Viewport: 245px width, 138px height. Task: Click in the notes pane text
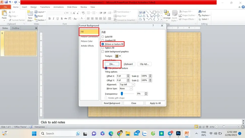[53, 122]
